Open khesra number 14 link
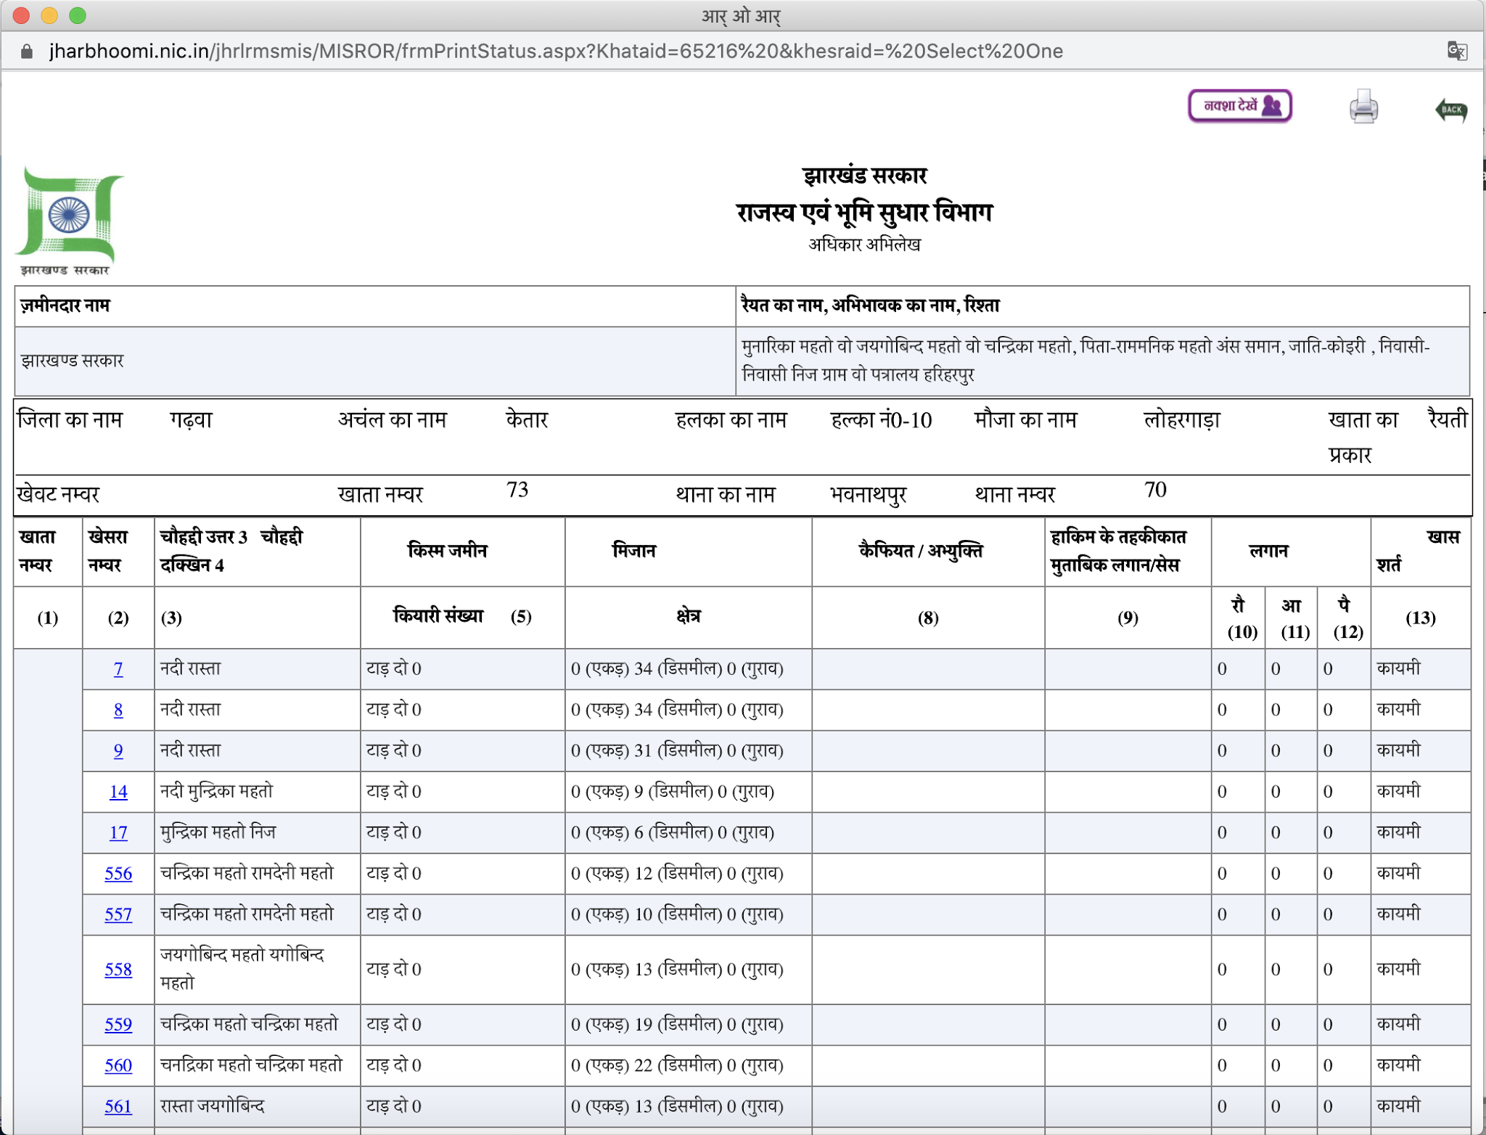The image size is (1486, 1135). point(118,792)
